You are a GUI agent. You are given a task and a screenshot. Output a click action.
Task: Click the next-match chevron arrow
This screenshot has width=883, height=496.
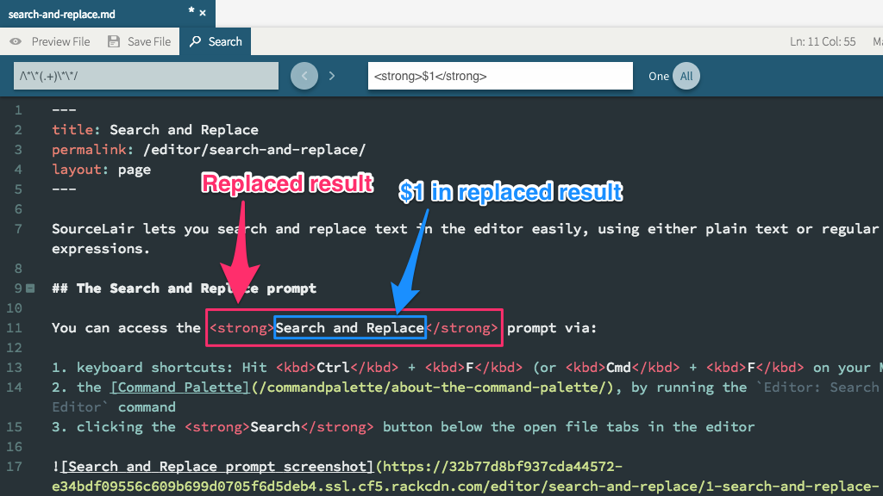point(332,76)
